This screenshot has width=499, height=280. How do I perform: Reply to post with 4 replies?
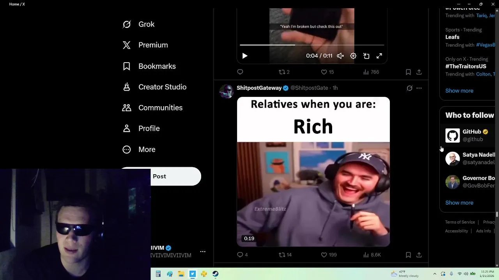click(242, 255)
